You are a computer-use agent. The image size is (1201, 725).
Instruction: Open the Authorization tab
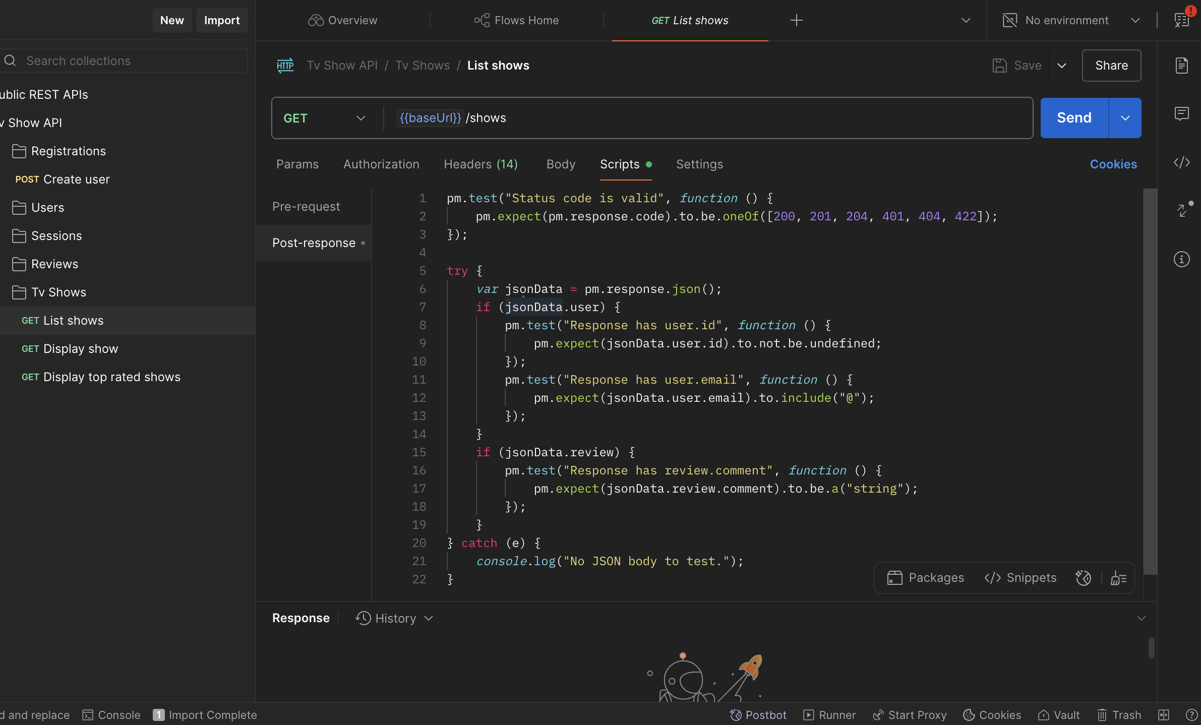381,164
